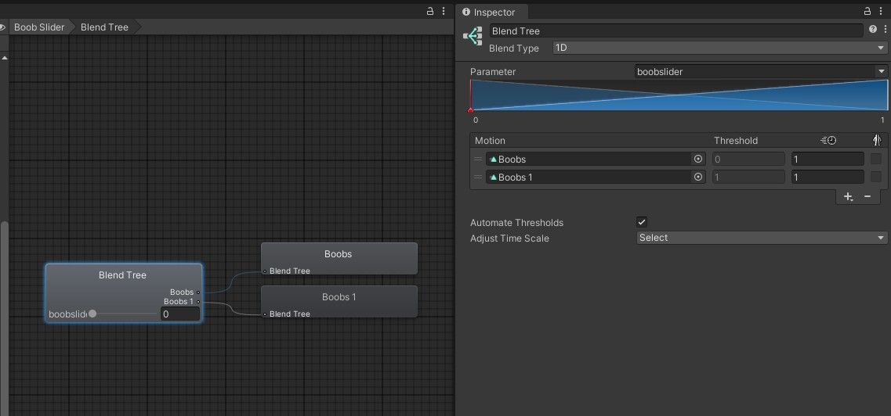
Task: Click the Blend Tree name field
Action: (676, 30)
